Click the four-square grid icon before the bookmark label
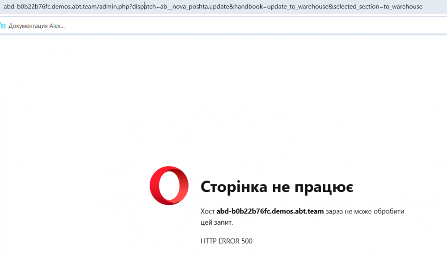Image resolution: width=447 pixels, height=260 pixels. pos(4,26)
